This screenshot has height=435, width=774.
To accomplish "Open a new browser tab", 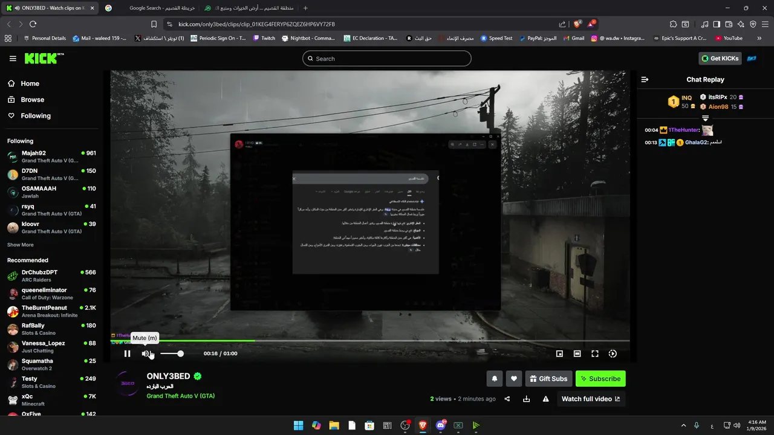I will pos(305,8).
